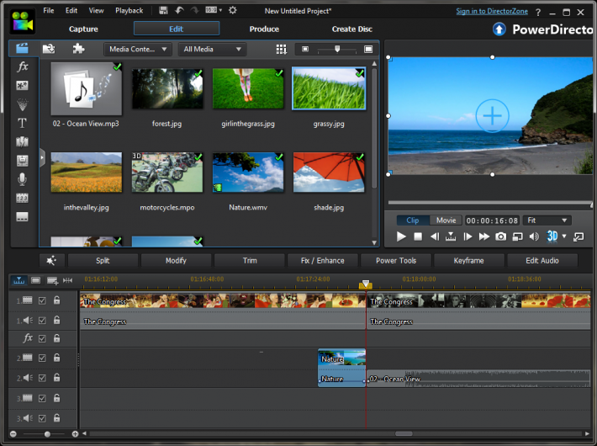
Task: Open the All Media filter dropdown
Action: click(212, 49)
